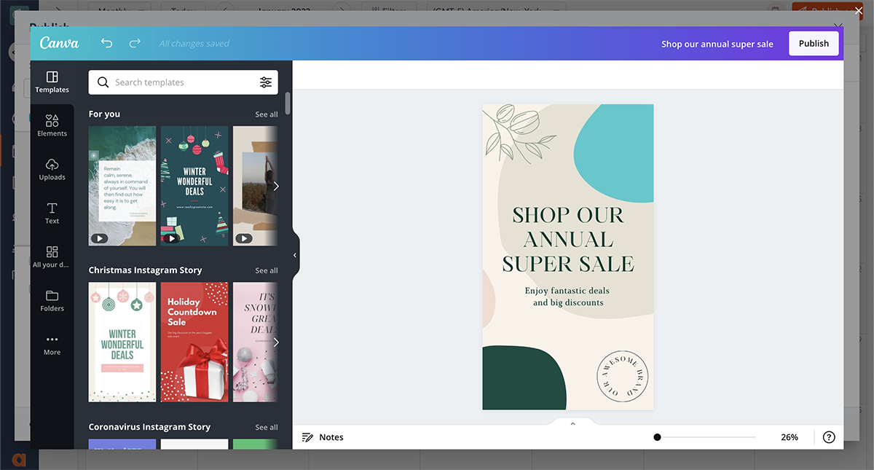Open the Folders panel
Image resolution: width=874 pixels, height=470 pixels.
pos(52,300)
